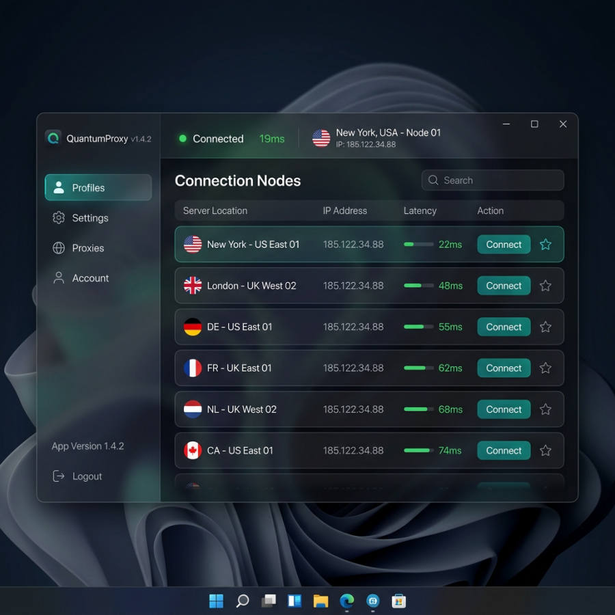Connect to NL - UK West 02
The width and height of the screenshot is (615, 615).
coord(504,409)
